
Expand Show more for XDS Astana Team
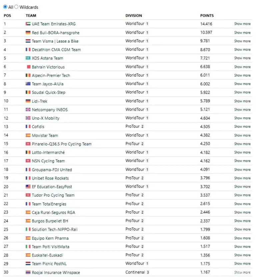coord(242,58)
